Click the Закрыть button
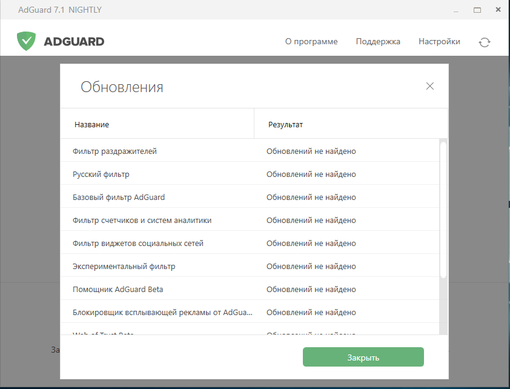The width and height of the screenshot is (510, 389). coord(363,357)
